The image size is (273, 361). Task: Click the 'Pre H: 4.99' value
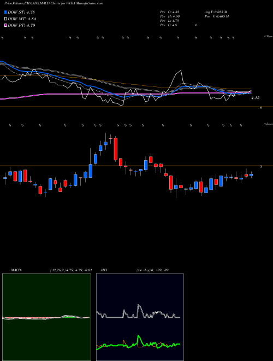click(170, 16)
